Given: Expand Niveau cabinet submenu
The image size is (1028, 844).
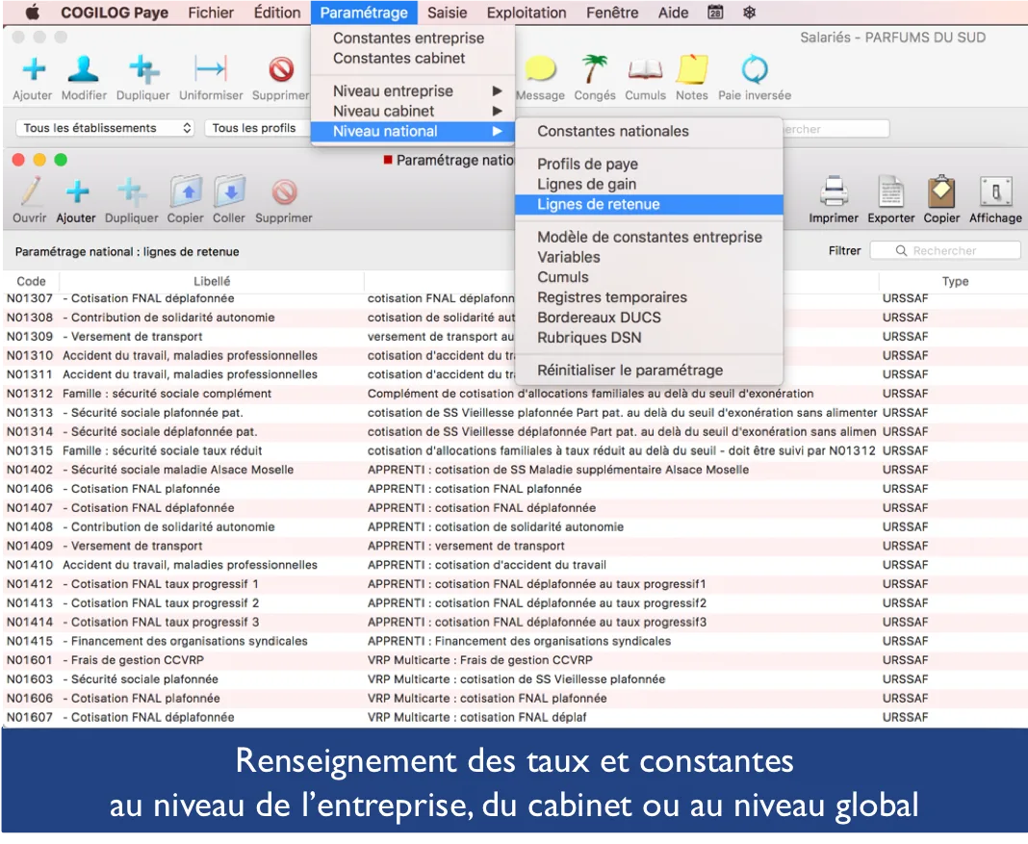Looking at the screenshot, I should coord(413,112).
